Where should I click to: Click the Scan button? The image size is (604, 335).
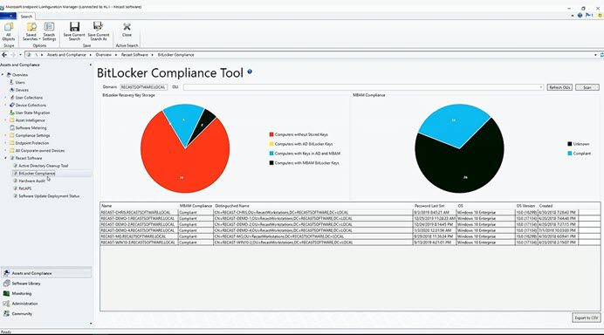click(587, 87)
